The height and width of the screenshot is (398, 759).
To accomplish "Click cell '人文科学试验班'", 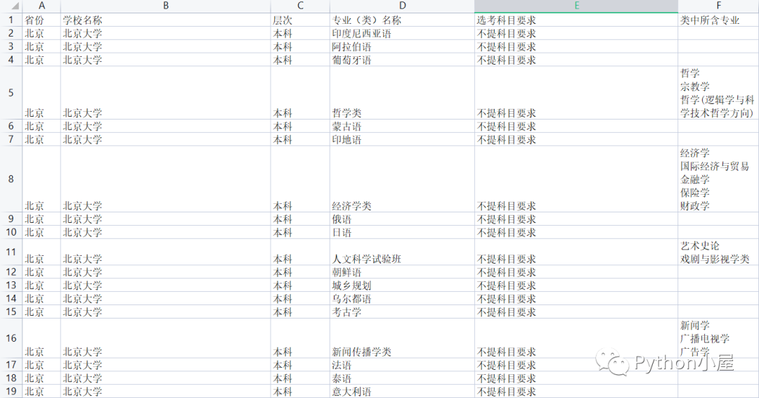I will pos(402,252).
